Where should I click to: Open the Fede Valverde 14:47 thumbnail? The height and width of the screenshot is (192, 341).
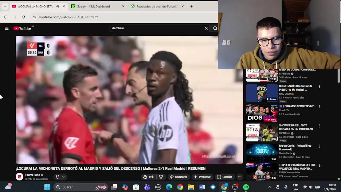[262, 171]
